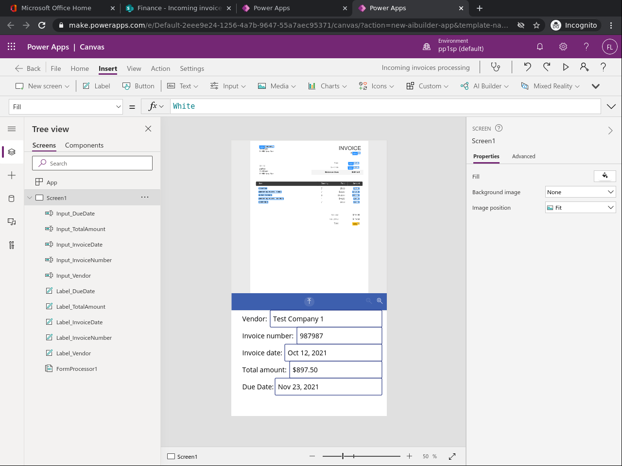Go Back from the app editor
The width and height of the screenshot is (622, 466).
pos(28,68)
